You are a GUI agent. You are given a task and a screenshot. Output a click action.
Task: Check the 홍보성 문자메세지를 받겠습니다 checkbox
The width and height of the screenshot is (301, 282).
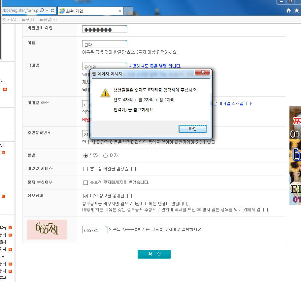(86, 183)
